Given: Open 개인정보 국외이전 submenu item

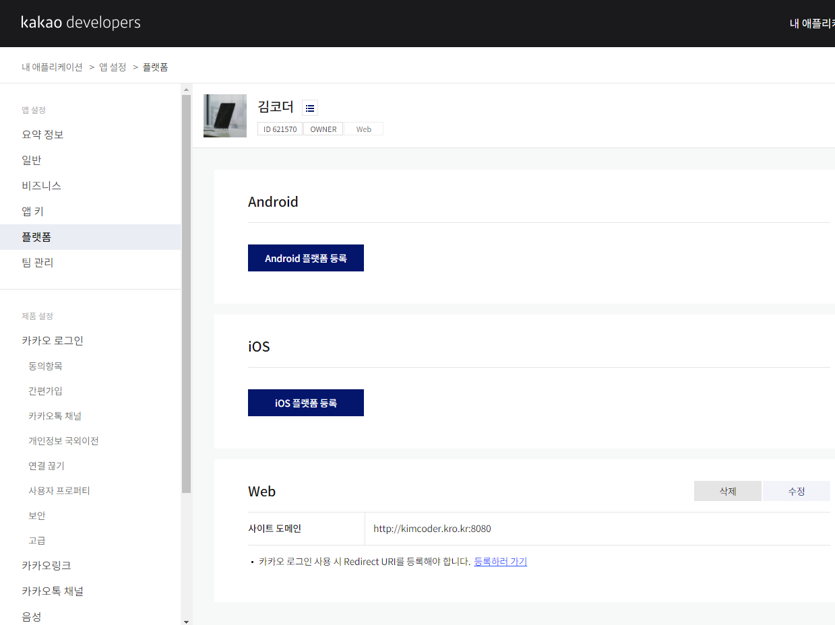Looking at the screenshot, I should (x=63, y=441).
